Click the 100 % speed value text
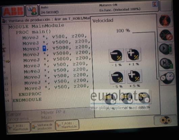Screen dimensions: 179x140 click(x=123, y=31)
